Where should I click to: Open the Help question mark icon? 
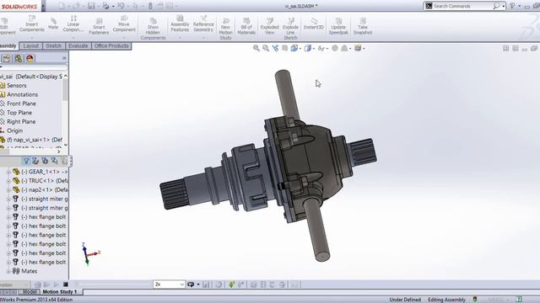(512, 6)
